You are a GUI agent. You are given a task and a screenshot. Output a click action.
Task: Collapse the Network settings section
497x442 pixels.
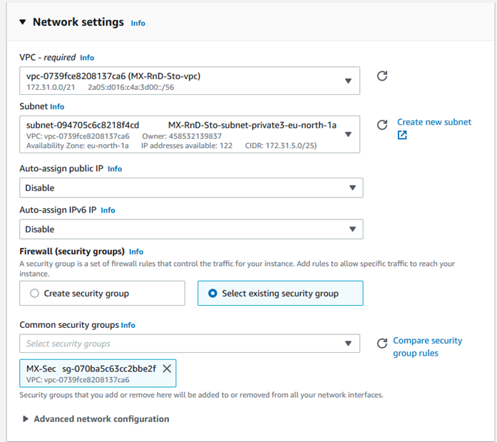(23, 22)
